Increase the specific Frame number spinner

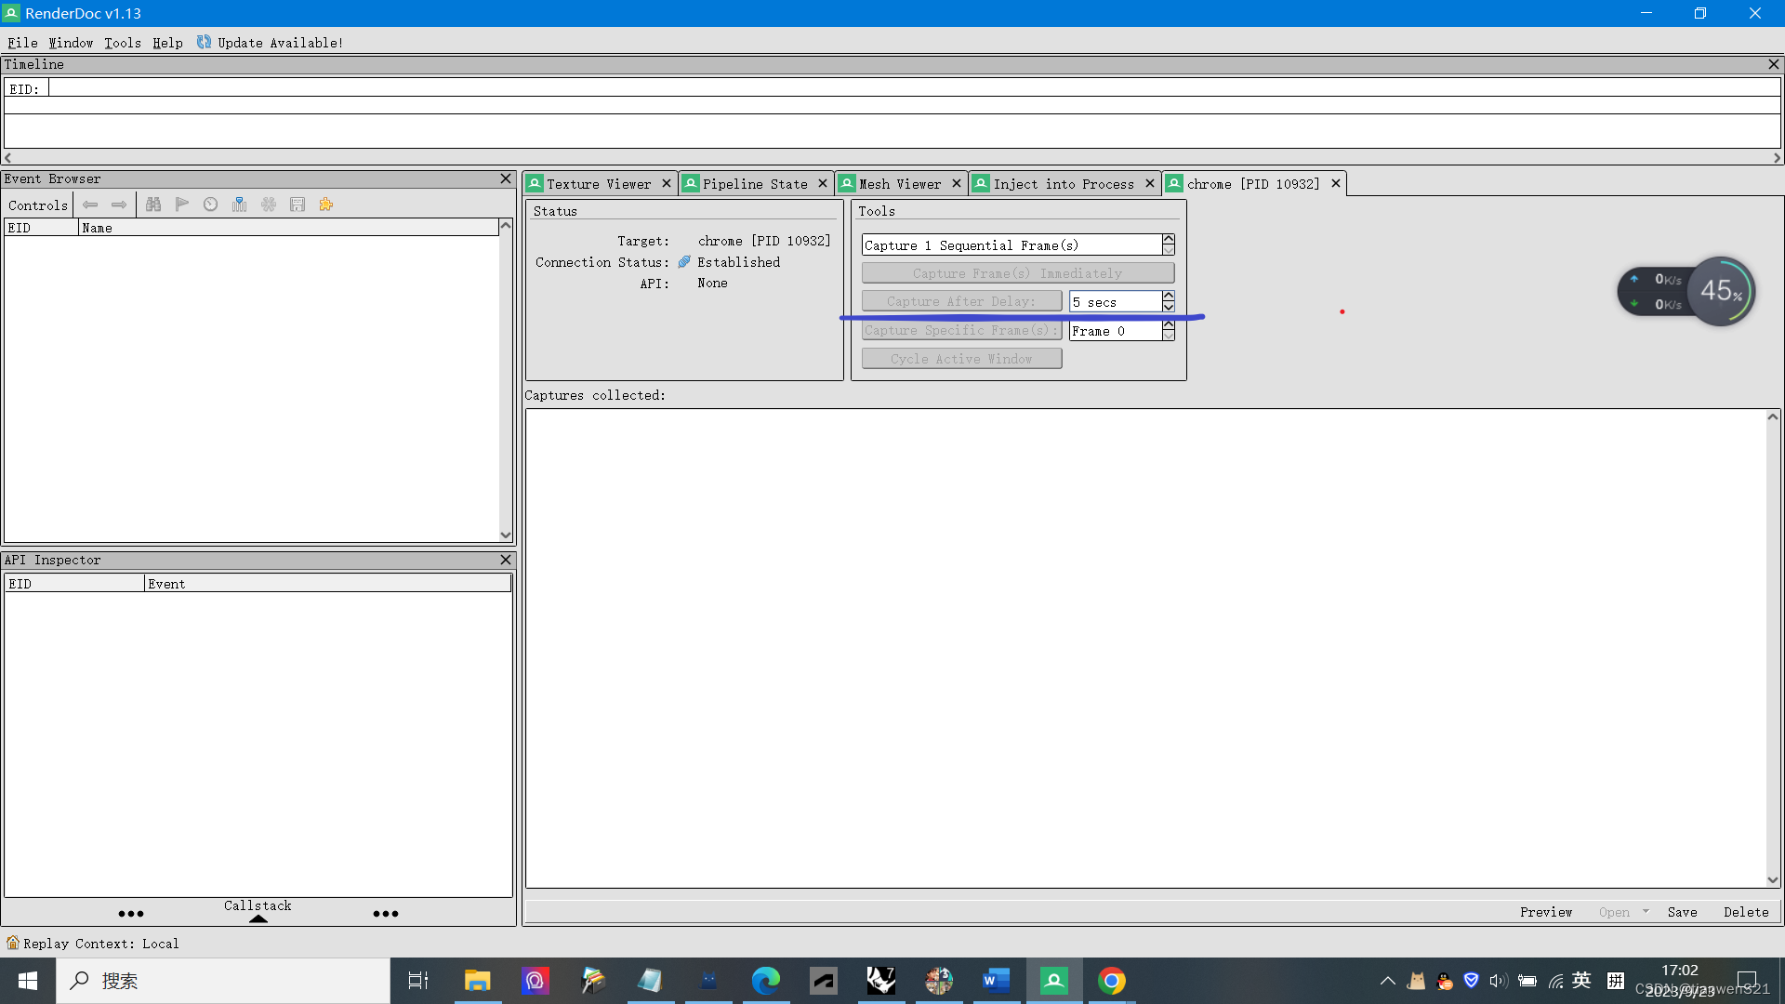1169,325
